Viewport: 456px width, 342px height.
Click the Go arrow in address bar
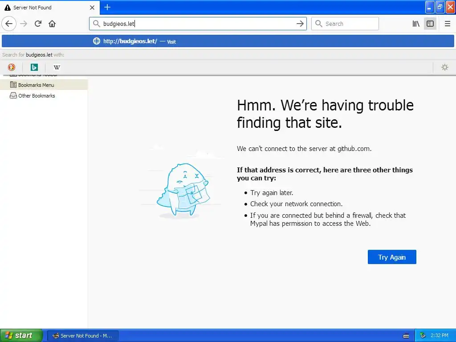click(300, 24)
